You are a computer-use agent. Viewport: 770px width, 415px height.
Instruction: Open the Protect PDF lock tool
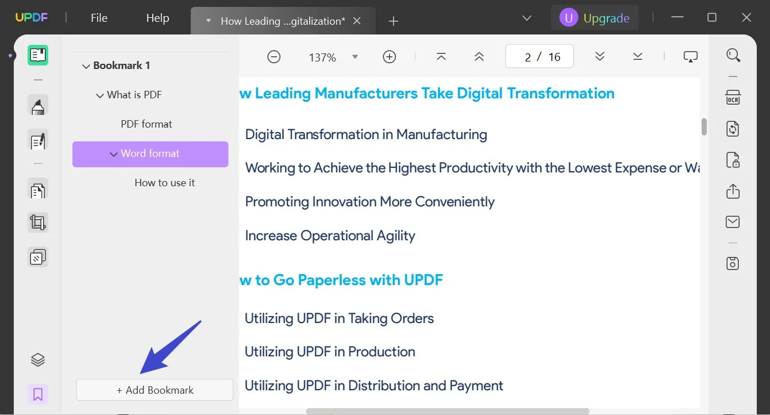[x=733, y=160]
